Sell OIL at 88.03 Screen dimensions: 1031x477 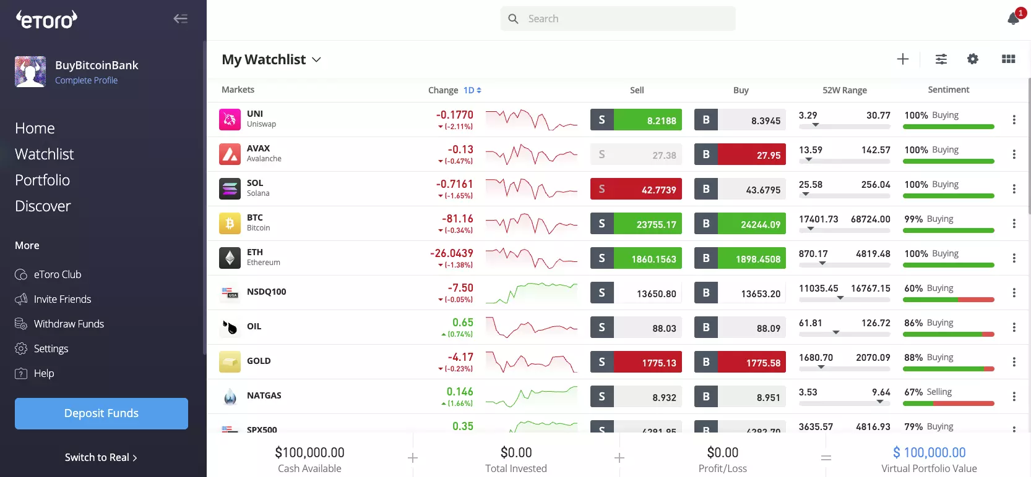click(x=636, y=327)
